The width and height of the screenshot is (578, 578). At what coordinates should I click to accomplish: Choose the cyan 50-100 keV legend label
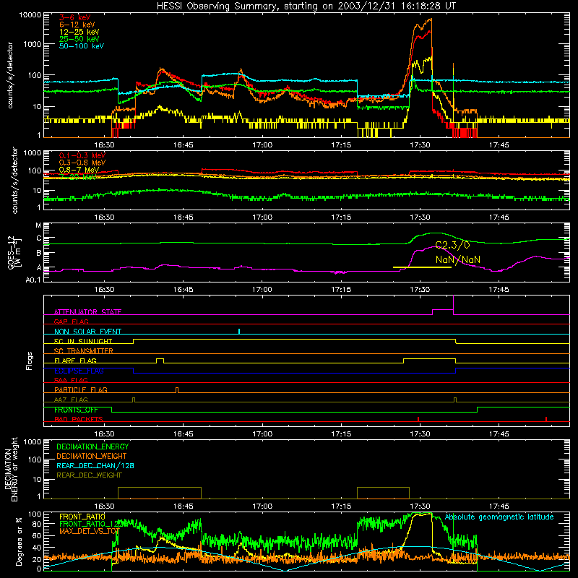click(82, 46)
